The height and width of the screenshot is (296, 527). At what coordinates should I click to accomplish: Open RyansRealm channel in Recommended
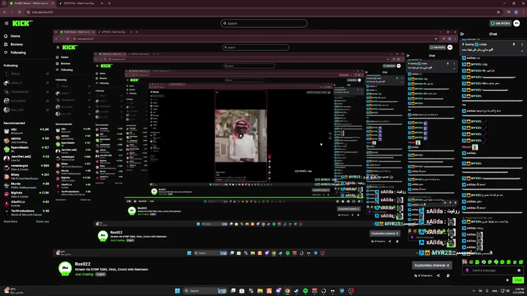coord(26,149)
